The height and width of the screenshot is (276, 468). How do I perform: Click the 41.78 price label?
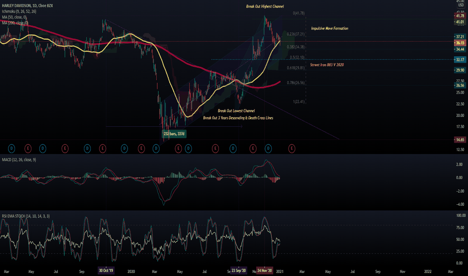pos(460,16)
